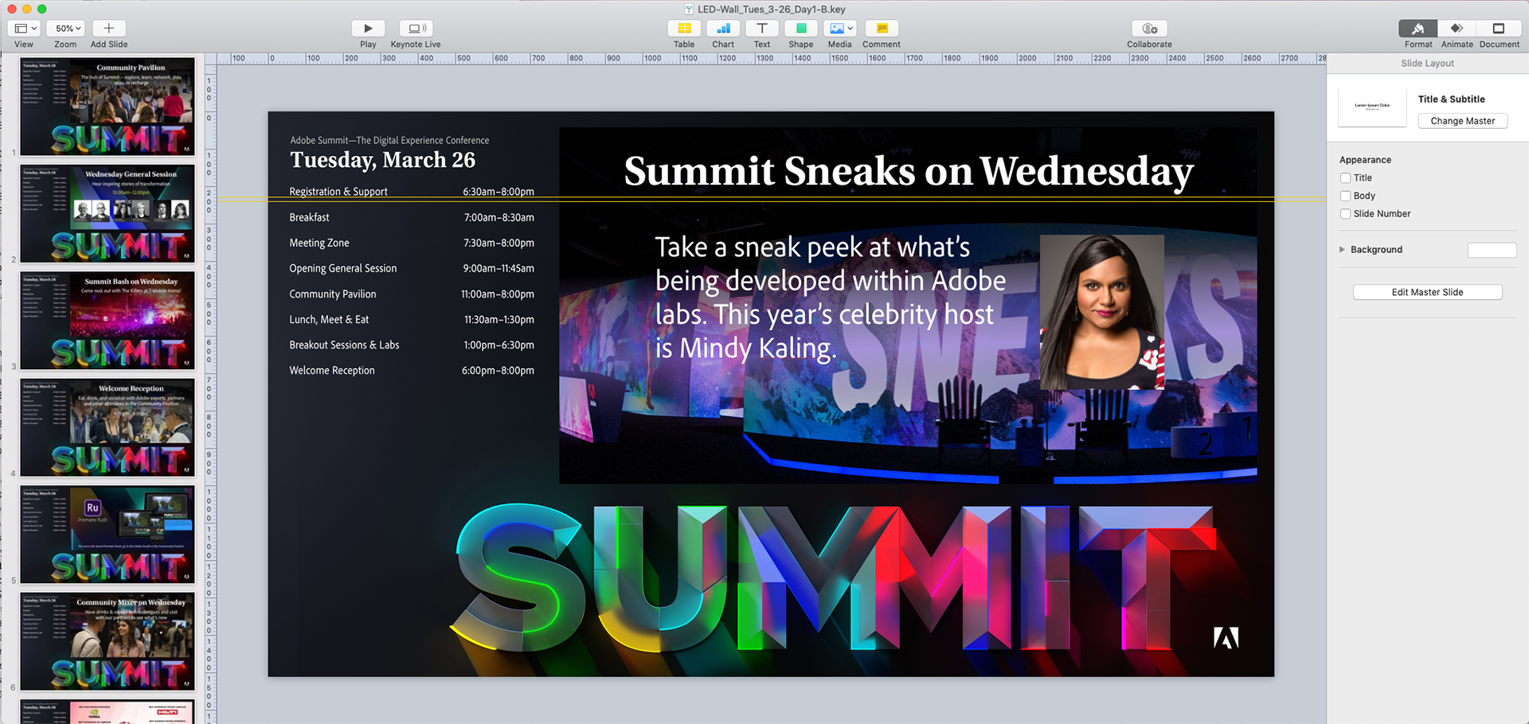Switch to the Animate inspector tab

pos(1457,28)
